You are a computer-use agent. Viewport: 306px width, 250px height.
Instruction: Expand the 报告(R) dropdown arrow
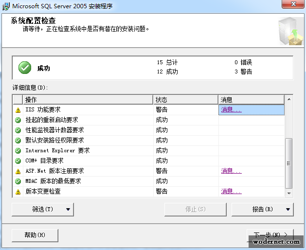point(288,210)
